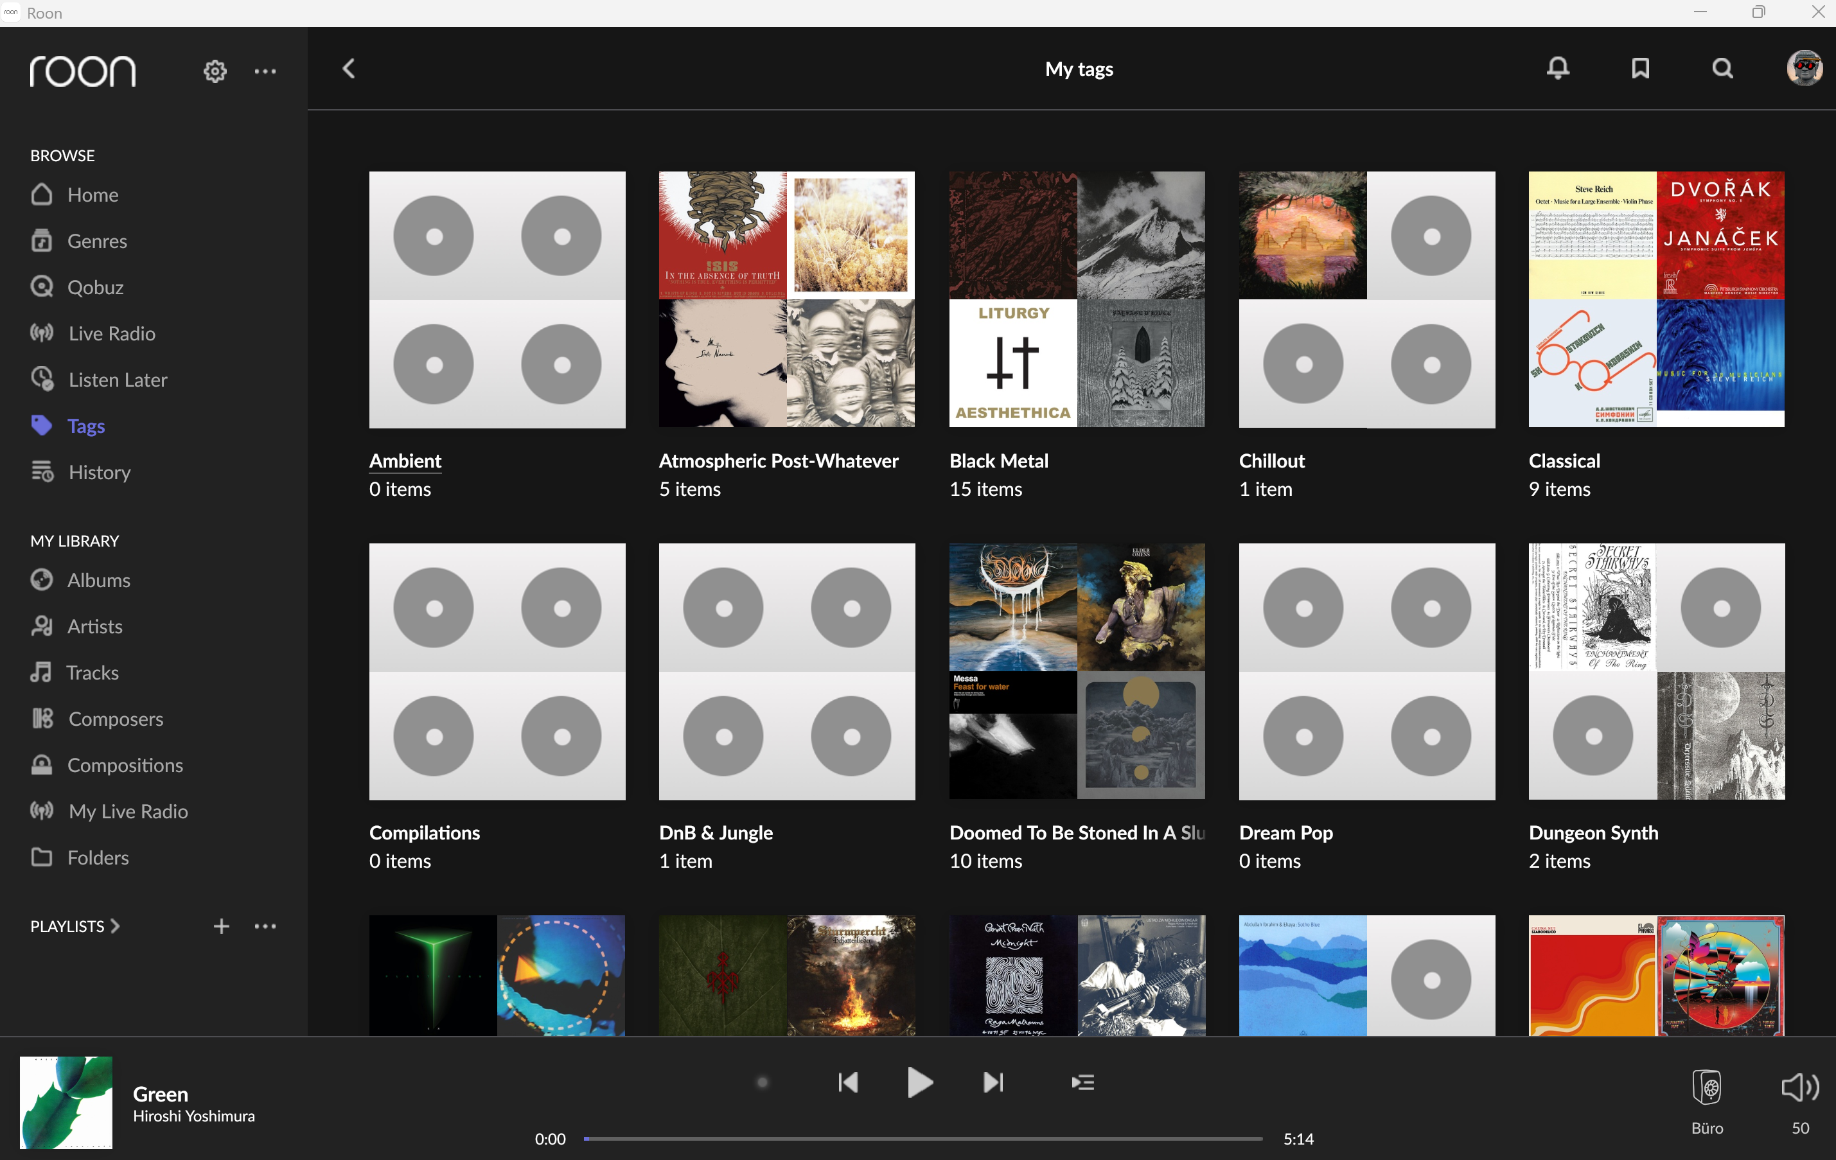Open the more options menu beside settings
The image size is (1836, 1160).
coord(265,71)
